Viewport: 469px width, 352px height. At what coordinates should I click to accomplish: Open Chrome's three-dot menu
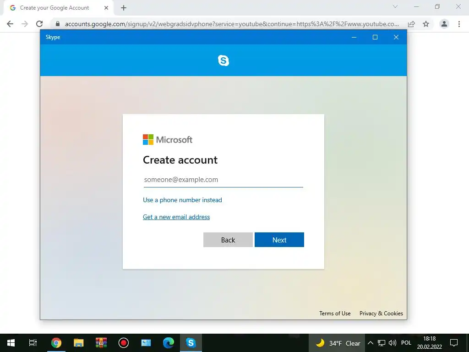pyautogui.click(x=459, y=24)
